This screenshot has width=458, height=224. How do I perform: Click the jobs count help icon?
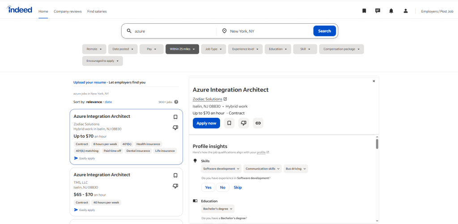tap(176, 102)
